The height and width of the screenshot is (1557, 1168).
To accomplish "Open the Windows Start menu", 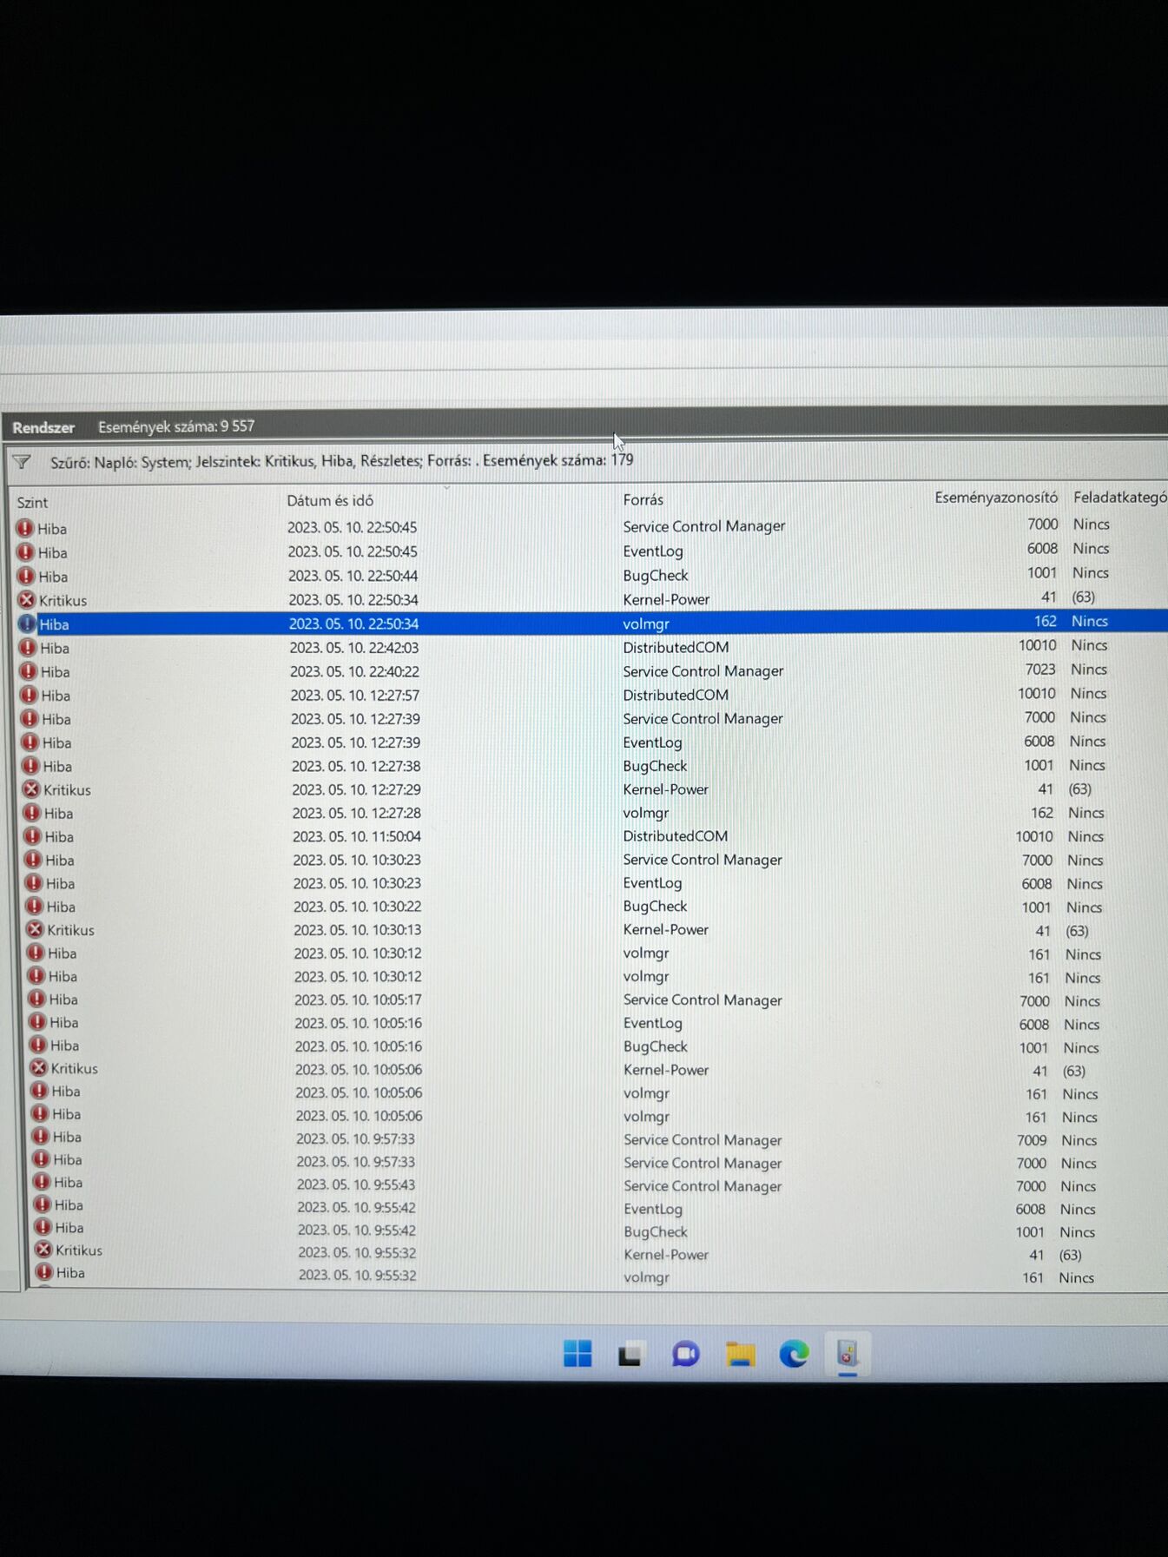I will [577, 1353].
